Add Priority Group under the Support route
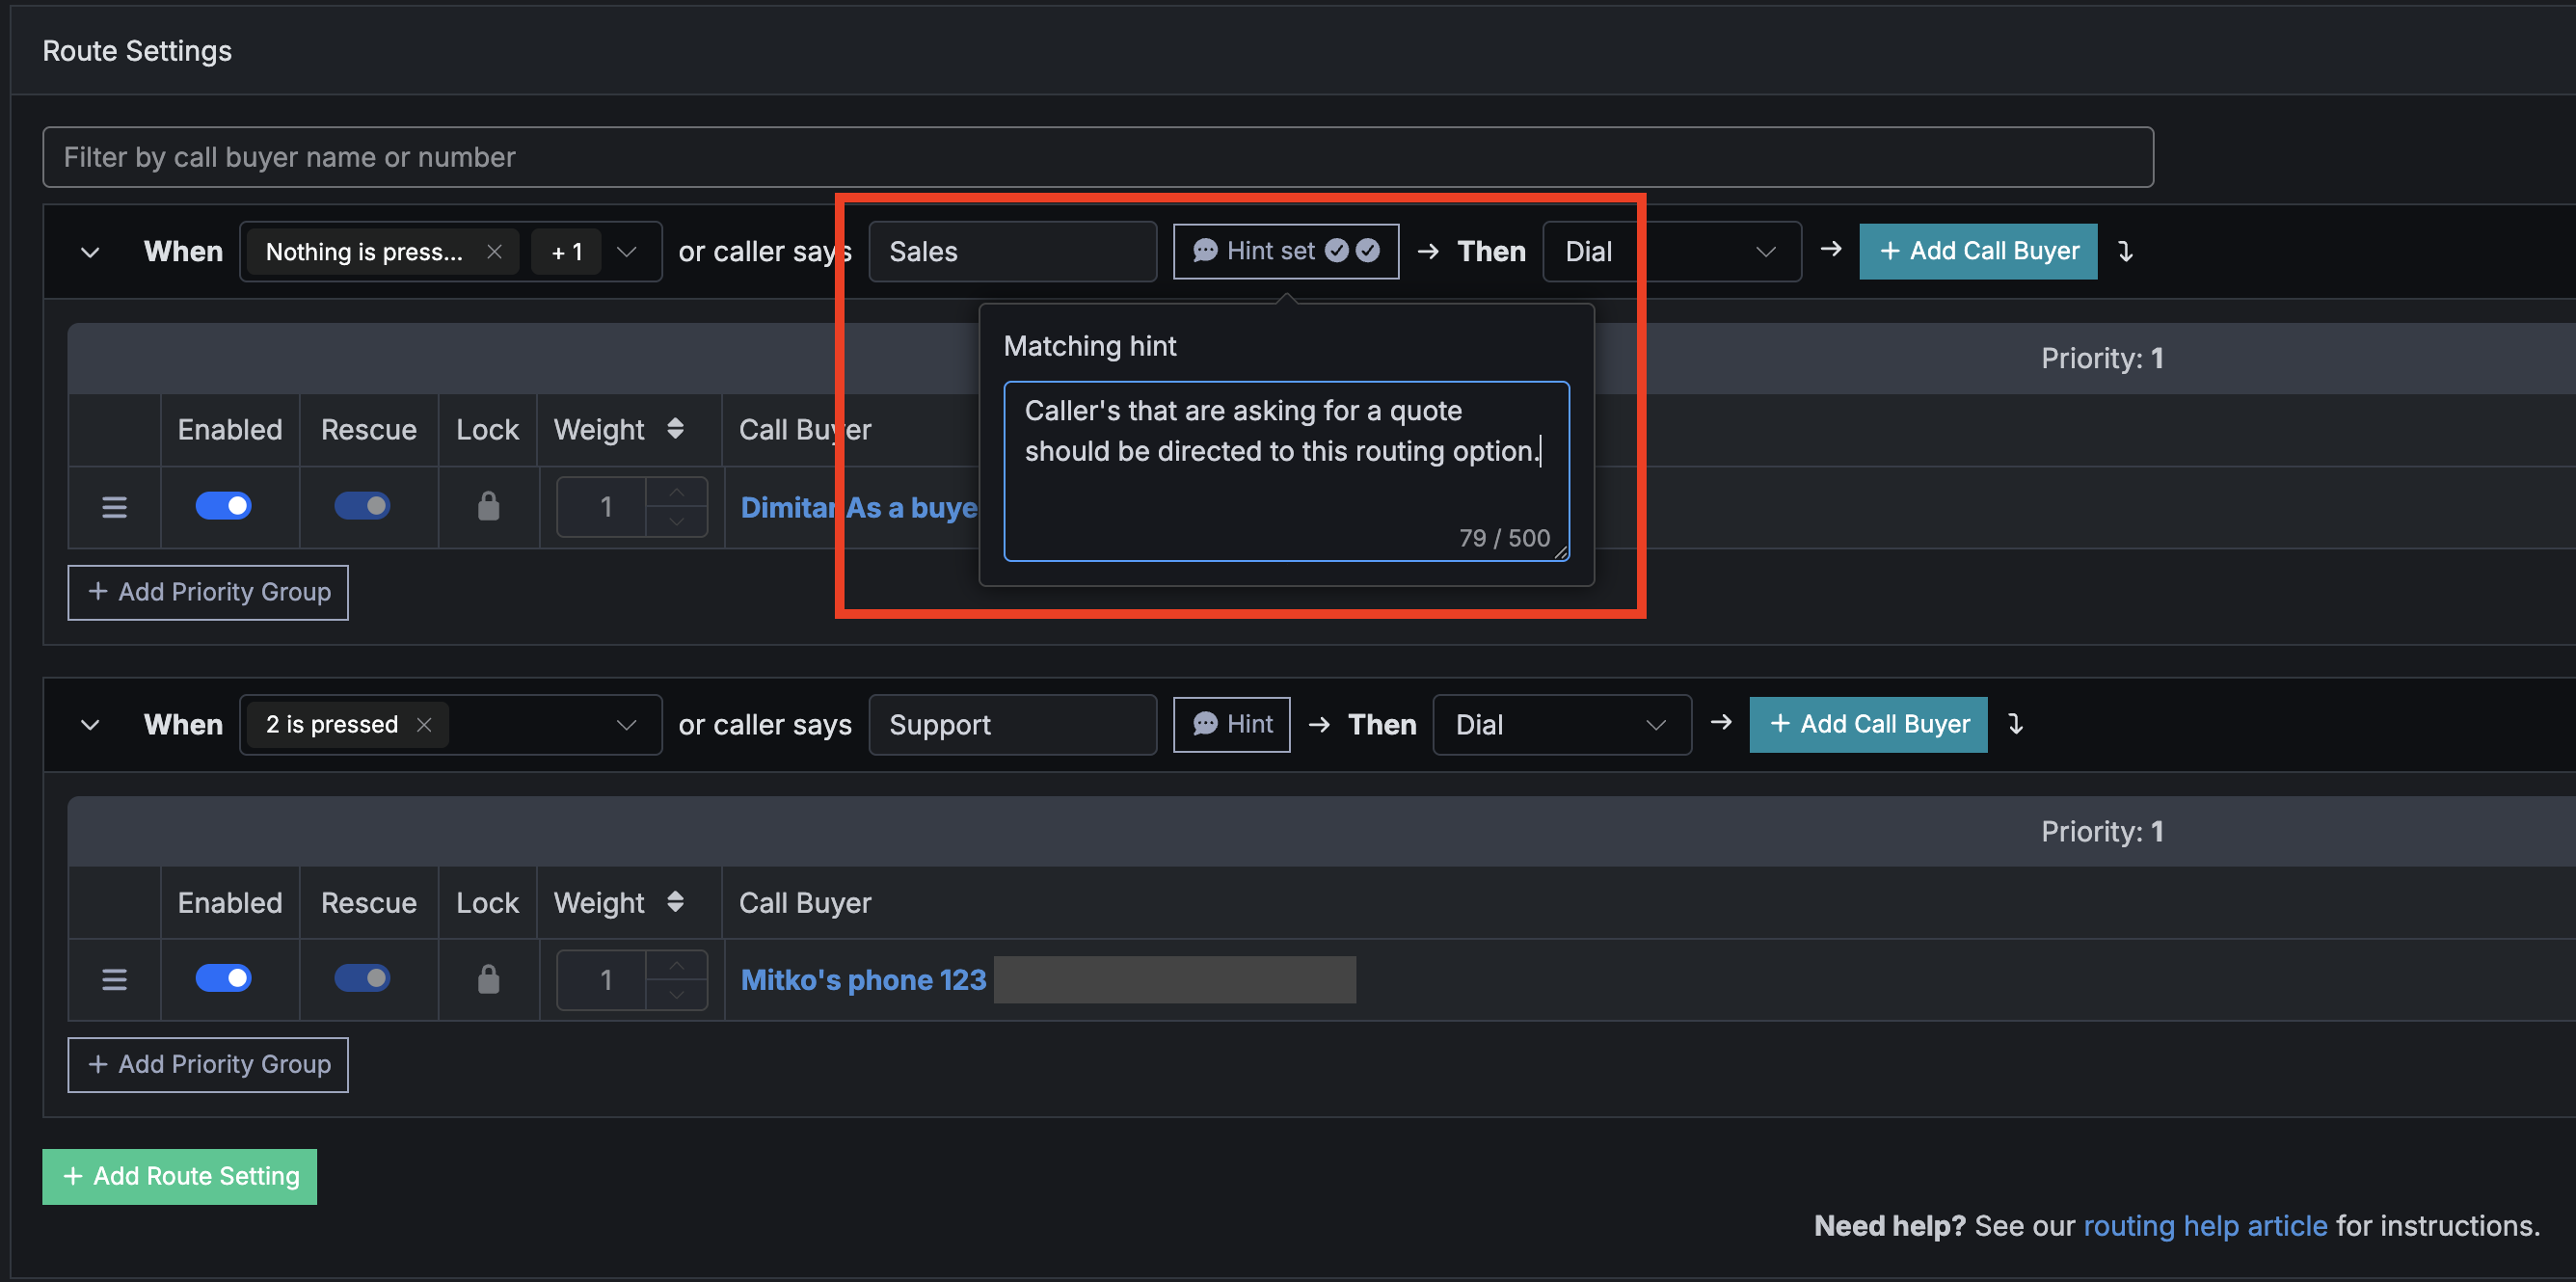The image size is (2576, 1282). tap(208, 1065)
